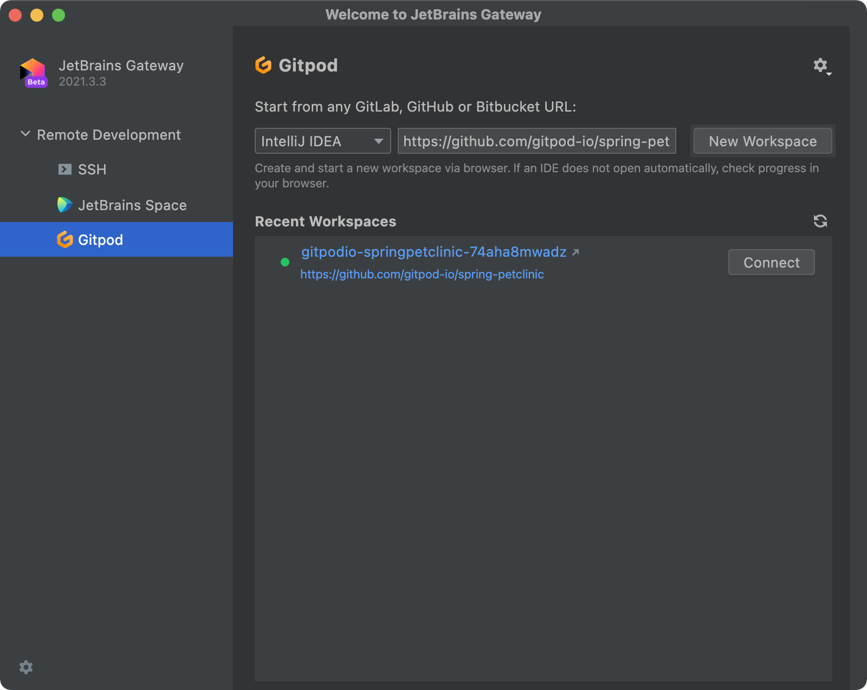The width and height of the screenshot is (867, 690).
Task: Click the SSH terminal icon in sidebar
Action: (x=65, y=170)
